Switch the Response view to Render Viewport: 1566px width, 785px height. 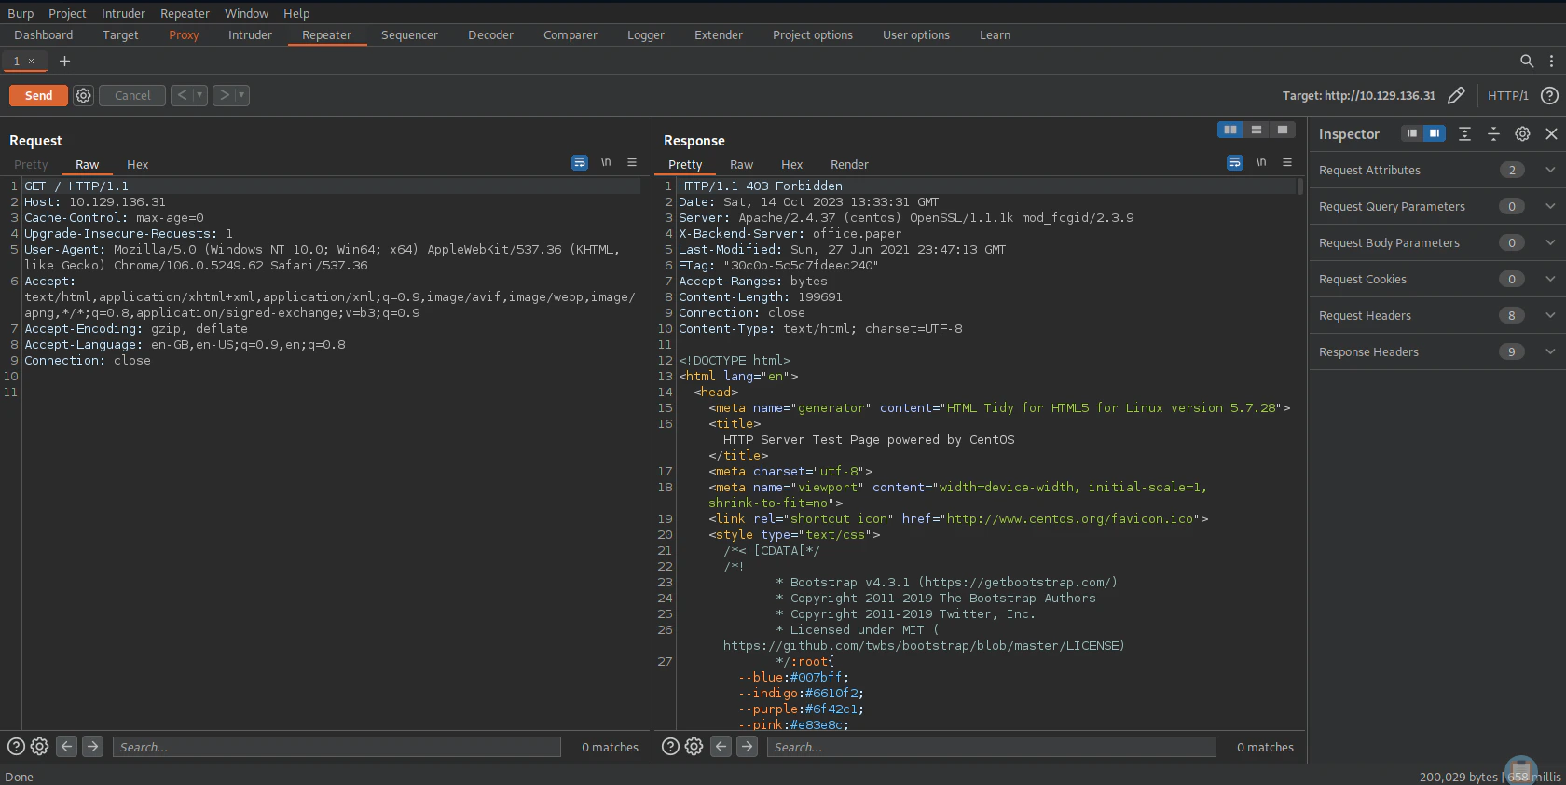click(848, 165)
